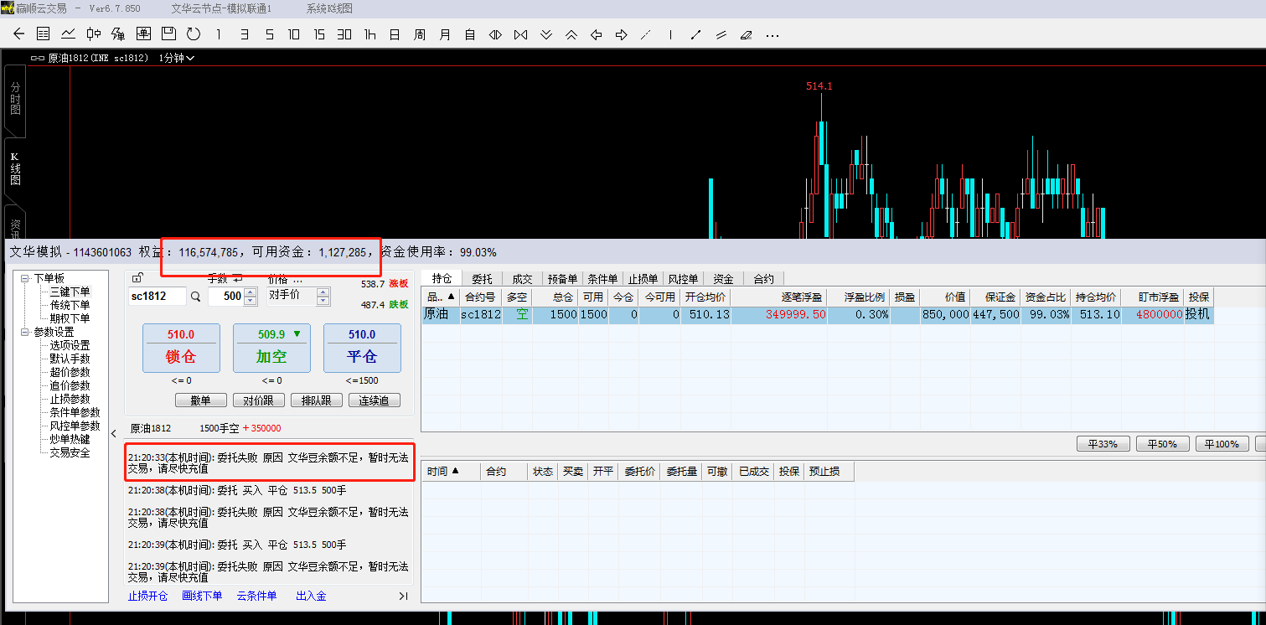This screenshot has height=625, width=1266.
Task: Click the 出入金 link
Action: point(311,596)
